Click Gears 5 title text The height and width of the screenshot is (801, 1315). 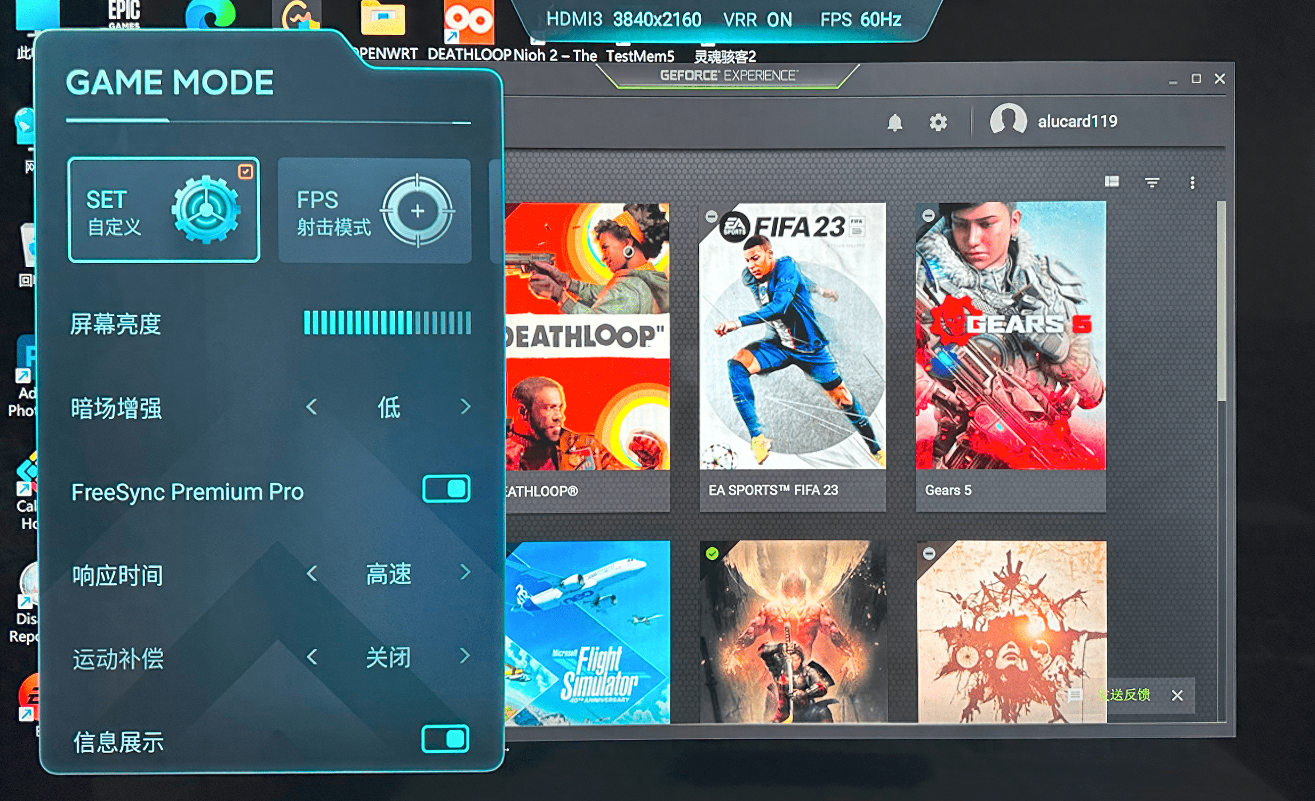(948, 491)
